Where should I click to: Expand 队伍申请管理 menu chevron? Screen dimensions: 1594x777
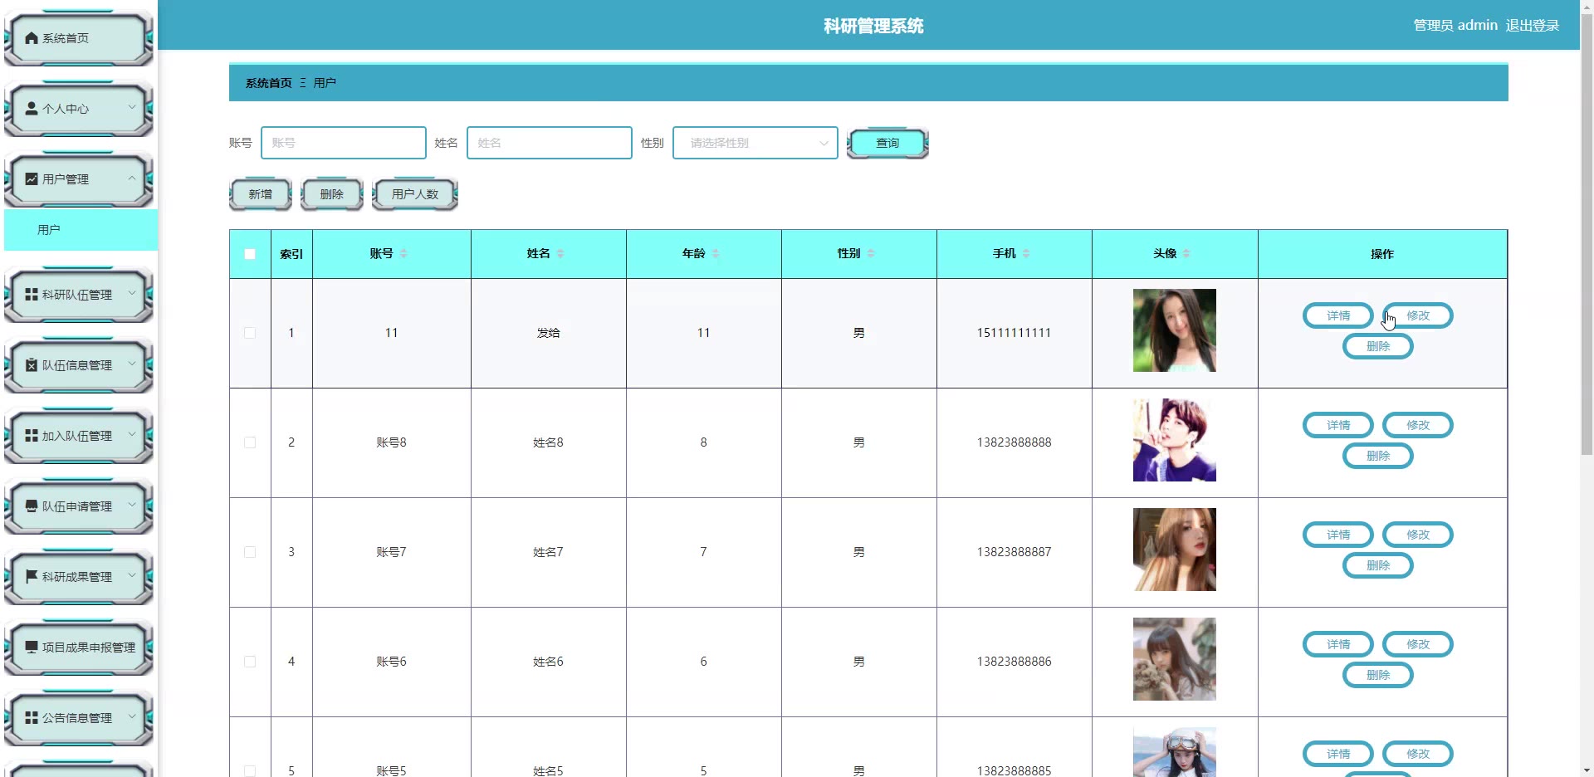[132, 506]
